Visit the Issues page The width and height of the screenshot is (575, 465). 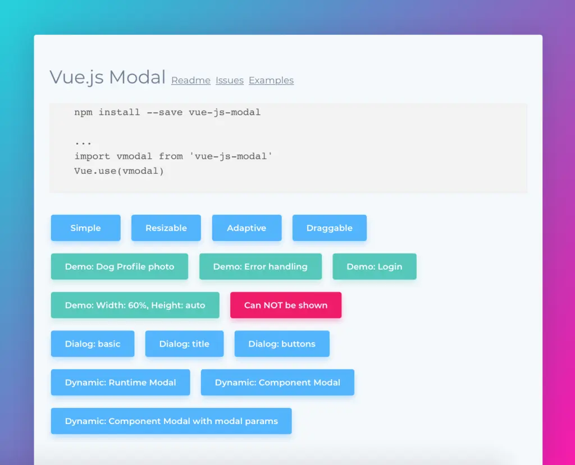click(229, 80)
